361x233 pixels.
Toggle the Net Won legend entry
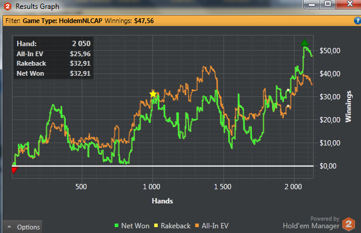(x=132, y=226)
